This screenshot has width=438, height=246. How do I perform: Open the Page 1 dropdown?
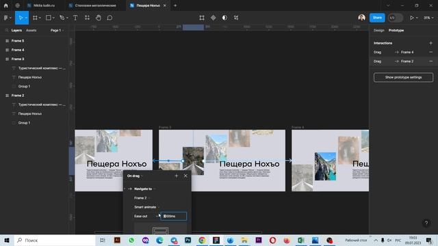coord(57,30)
